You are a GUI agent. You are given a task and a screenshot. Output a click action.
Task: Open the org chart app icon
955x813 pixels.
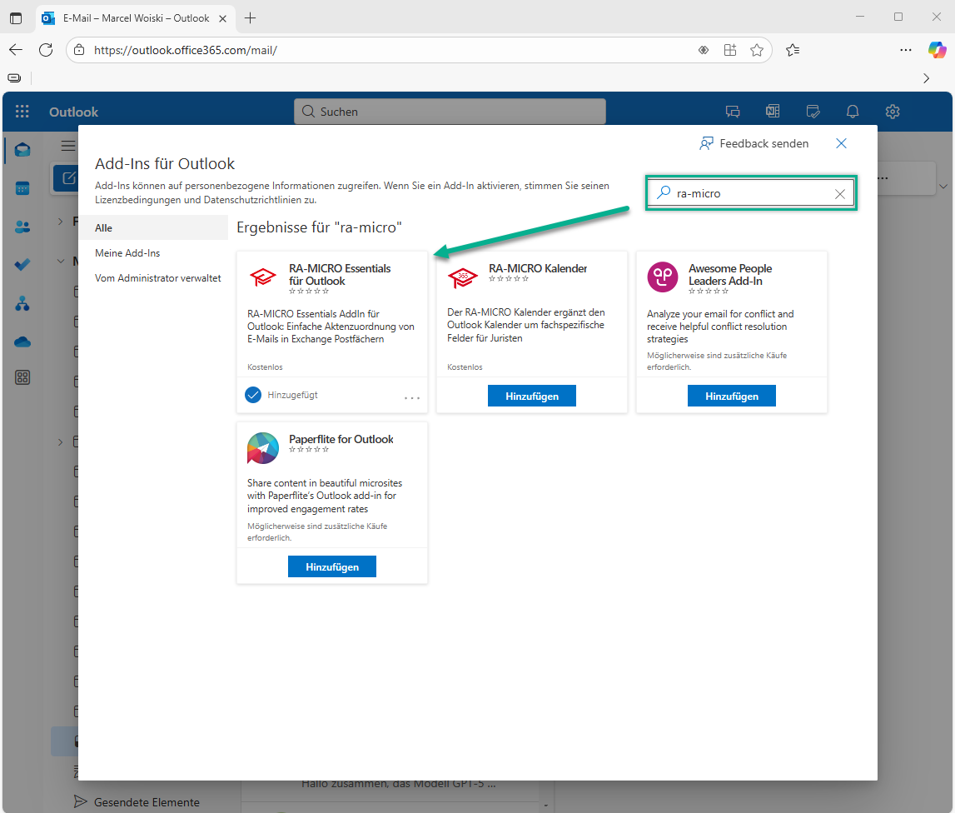[22, 303]
